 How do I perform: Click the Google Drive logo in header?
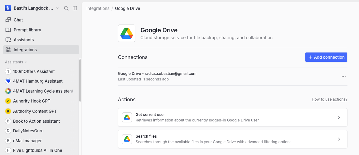click(x=127, y=33)
